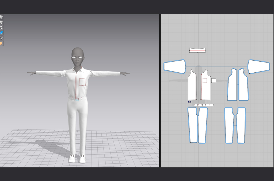Toggle avatar visibility in 3D toolbar
Screen dimensions: 274x181
tap(2, 27)
